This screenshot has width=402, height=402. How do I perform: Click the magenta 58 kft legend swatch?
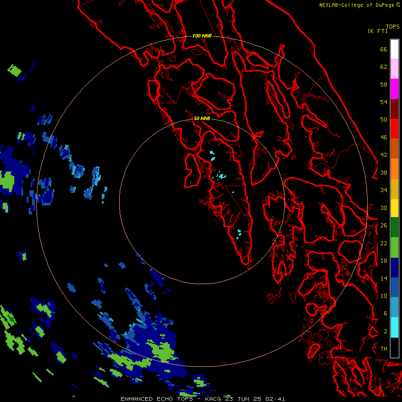pos(394,89)
